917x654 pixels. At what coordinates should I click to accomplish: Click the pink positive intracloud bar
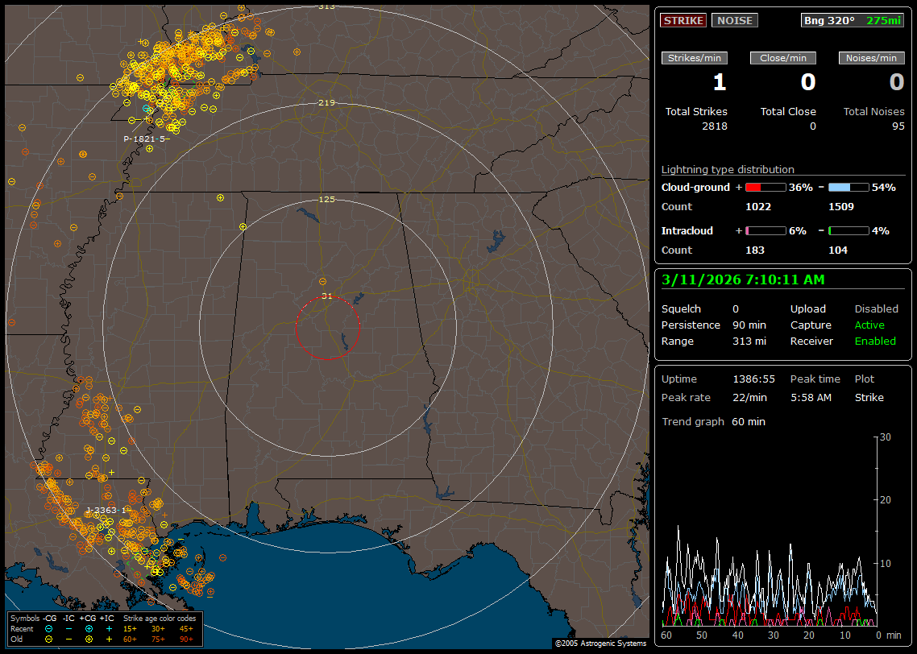(x=765, y=231)
